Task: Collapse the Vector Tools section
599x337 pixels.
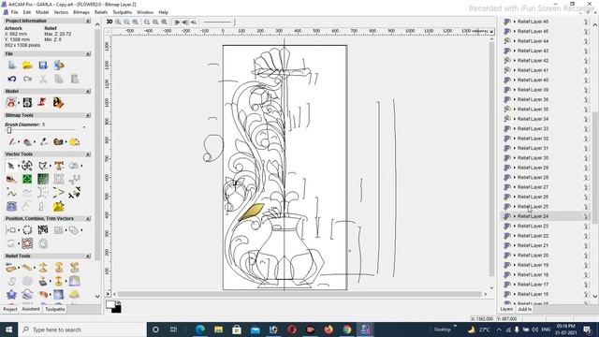Action: click(x=88, y=154)
